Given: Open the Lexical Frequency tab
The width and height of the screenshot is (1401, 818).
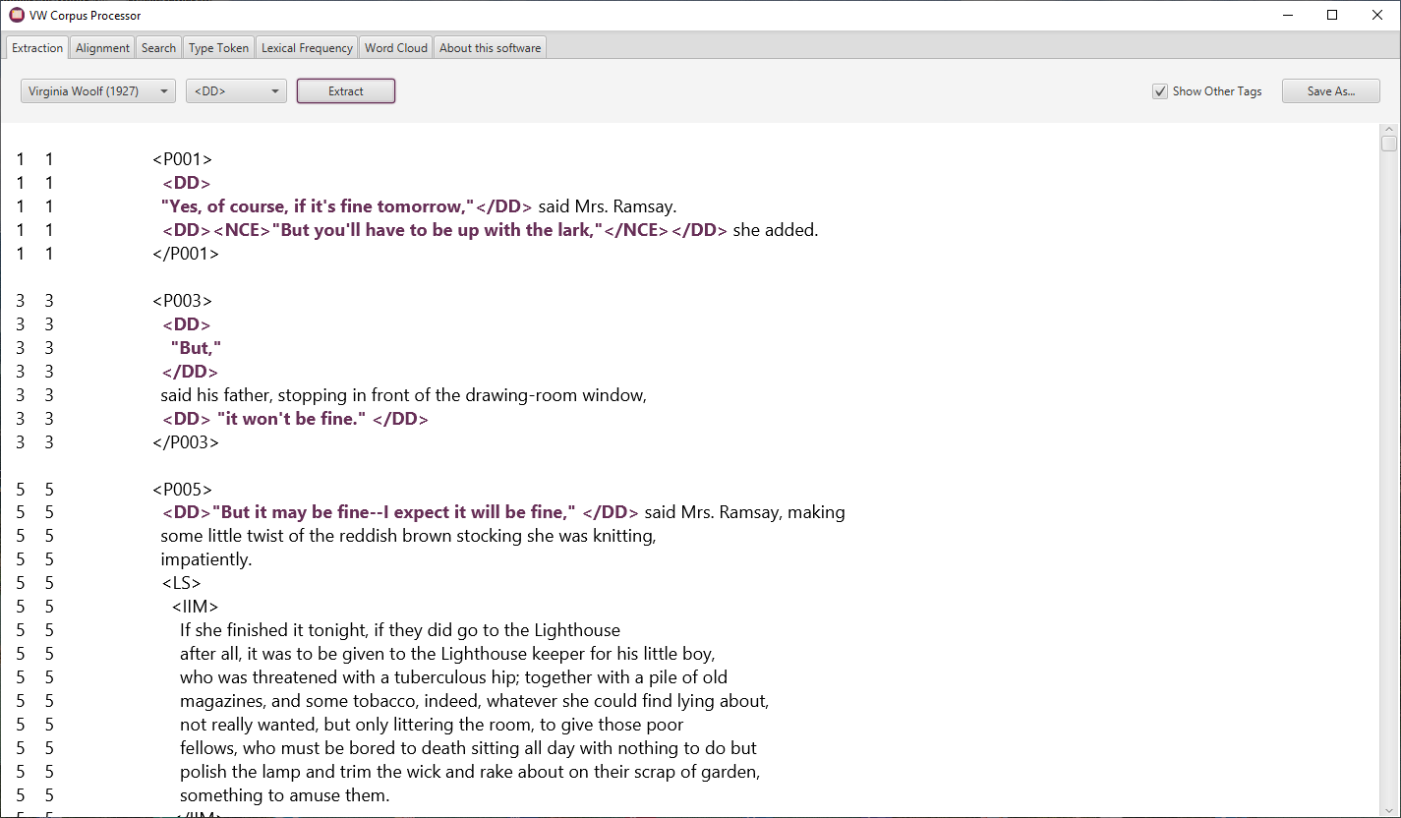Looking at the screenshot, I should click(x=307, y=47).
